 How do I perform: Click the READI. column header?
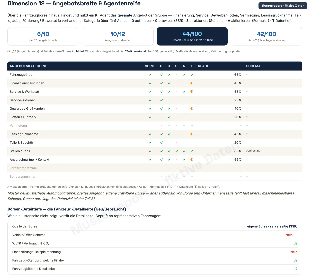(x=203, y=66)
